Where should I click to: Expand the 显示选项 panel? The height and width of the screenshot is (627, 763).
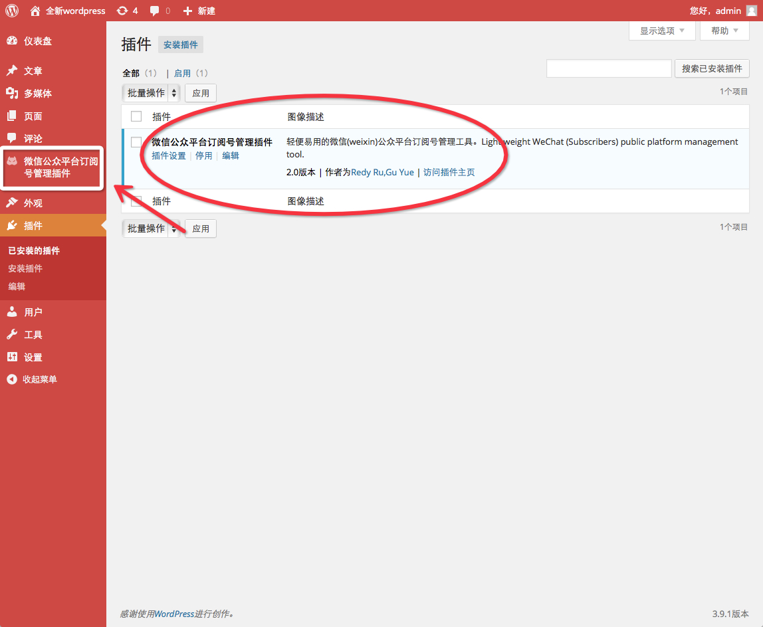(x=662, y=31)
